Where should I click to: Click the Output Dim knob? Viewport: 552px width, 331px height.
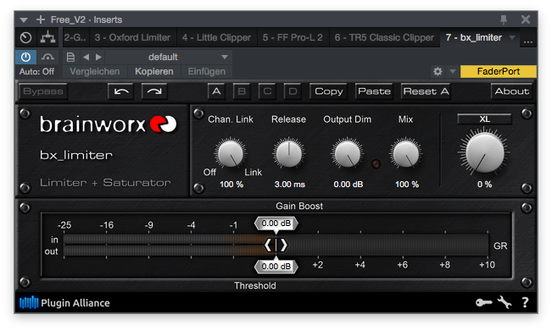[x=347, y=153]
